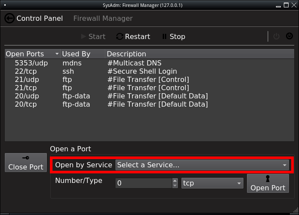Sort by the Used By column header
The height and width of the screenshot is (215, 299).
83,54
